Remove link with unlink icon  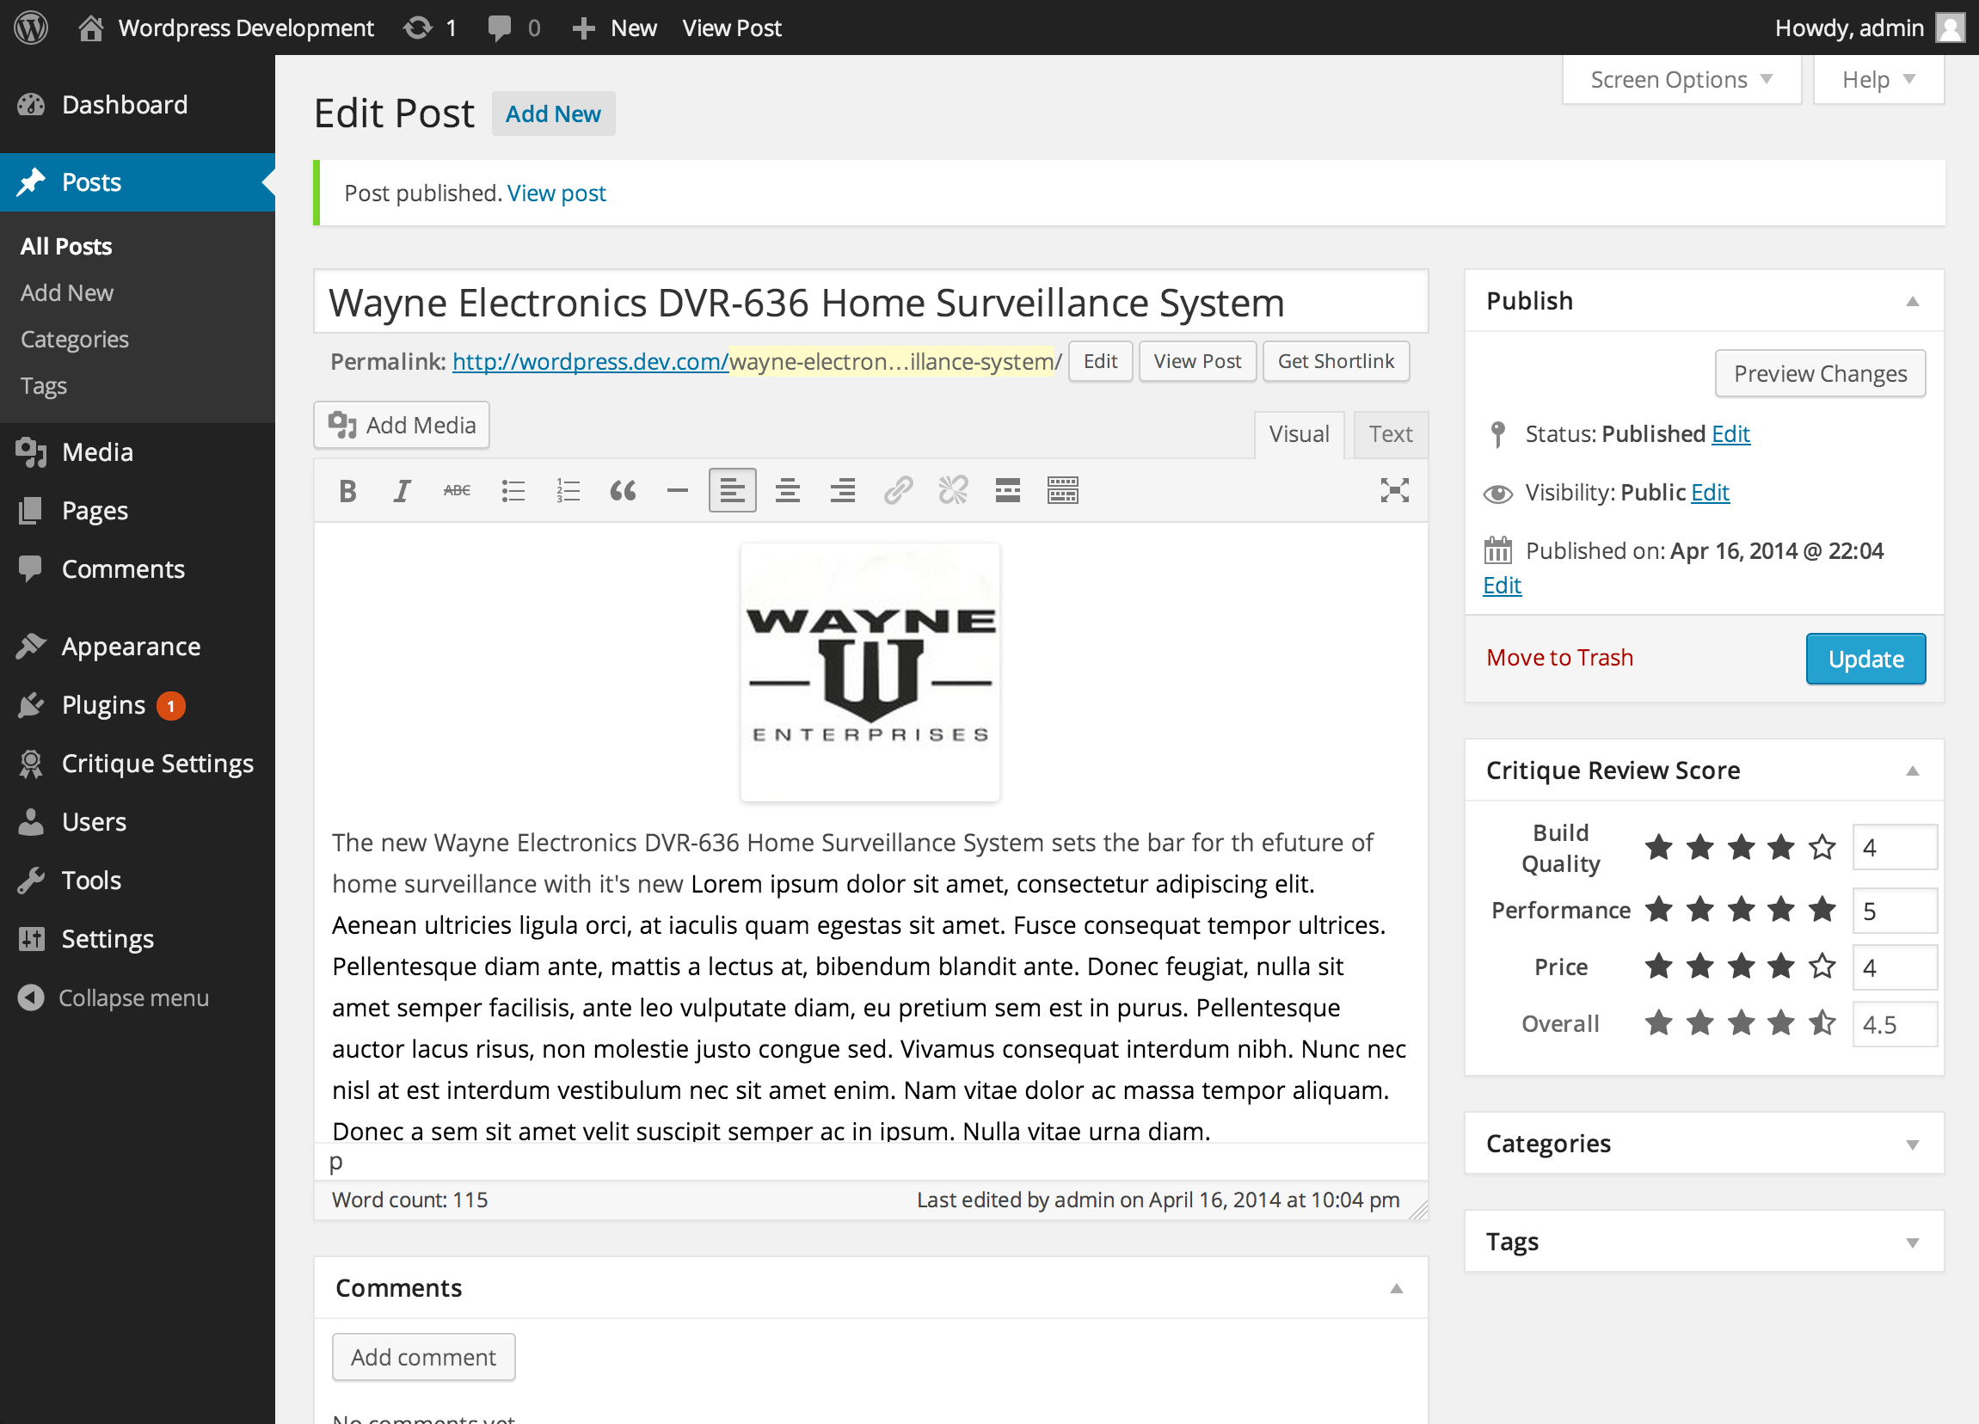pyautogui.click(x=953, y=491)
